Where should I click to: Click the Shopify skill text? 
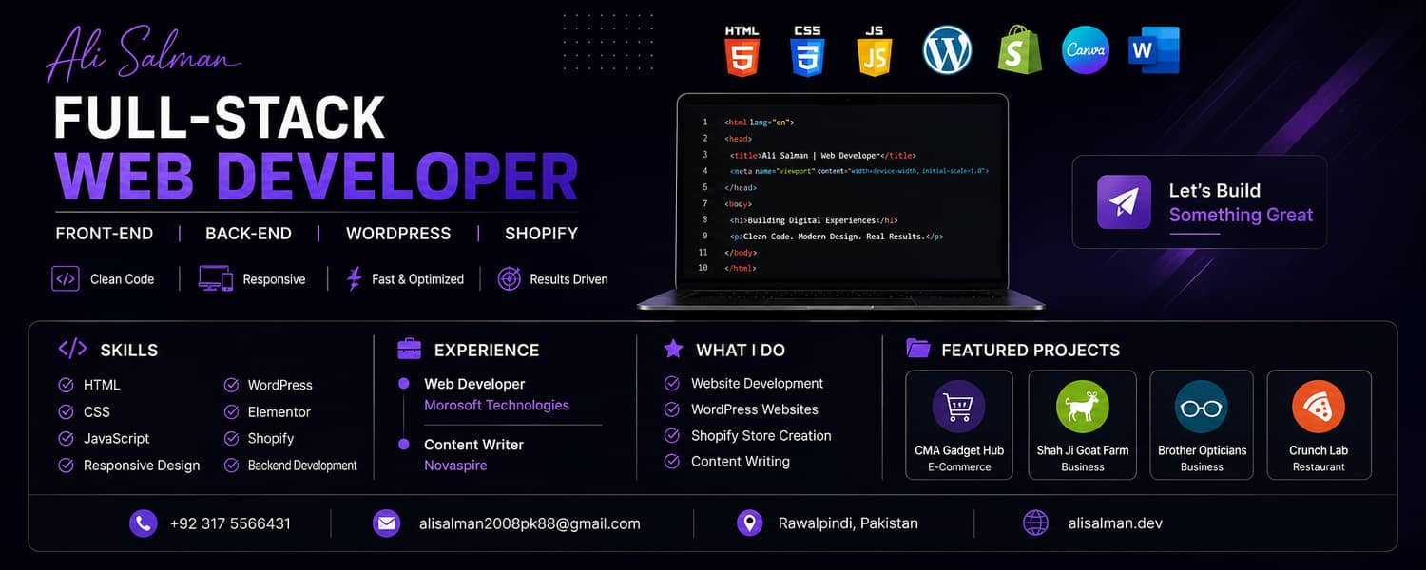[x=271, y=438]
